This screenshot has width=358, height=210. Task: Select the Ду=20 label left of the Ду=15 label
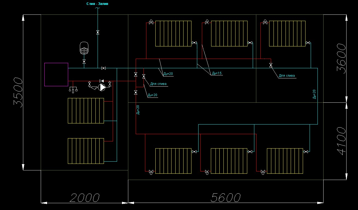click(x=168, y=73)
